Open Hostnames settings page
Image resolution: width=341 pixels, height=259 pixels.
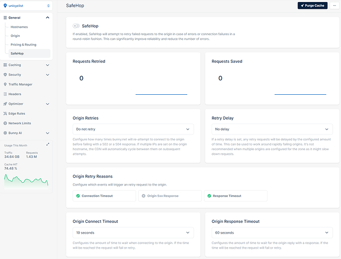coord(19,27)
